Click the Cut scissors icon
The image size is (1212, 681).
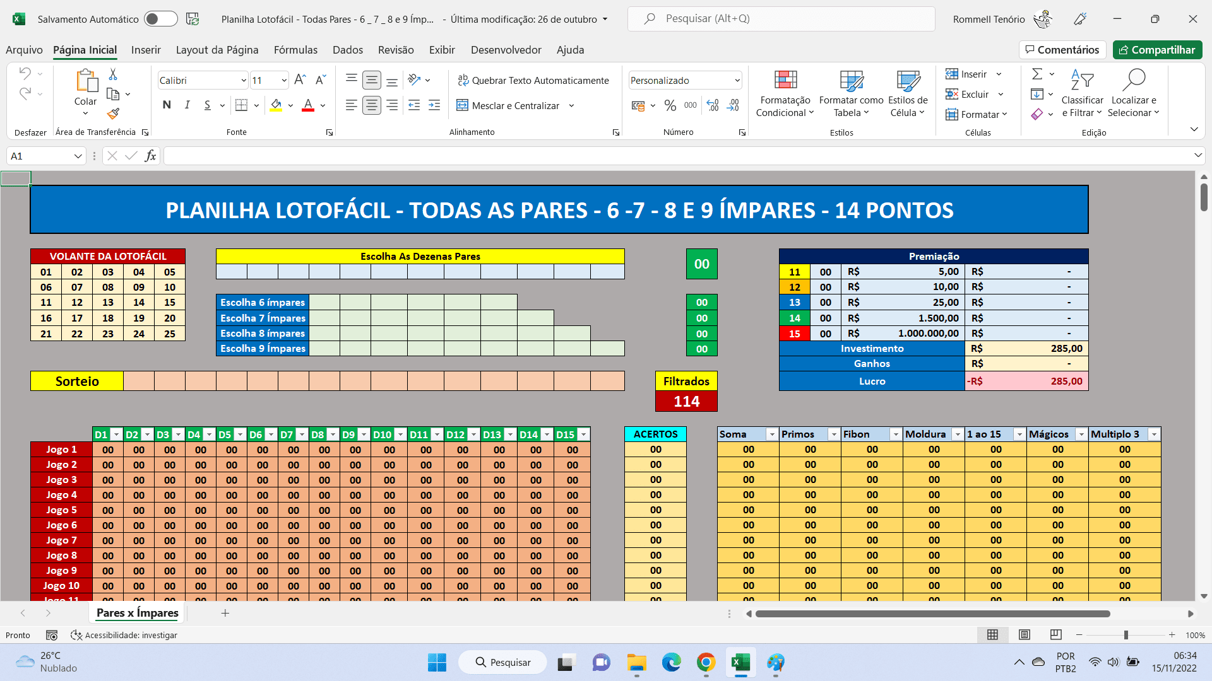(113, 74)
